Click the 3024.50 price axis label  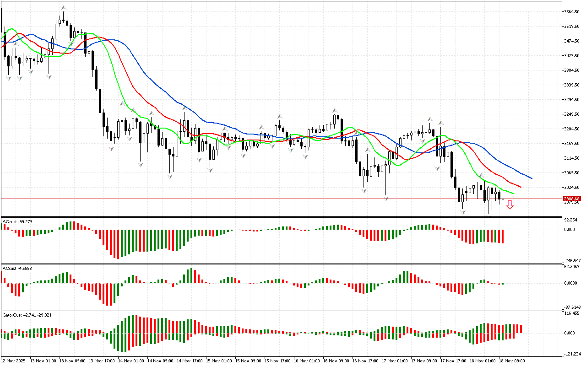point(572,188)
